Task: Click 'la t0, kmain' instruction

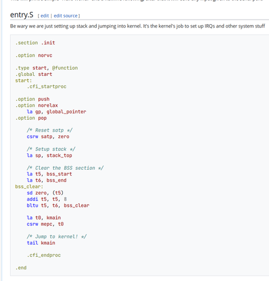Action: (x=44, y=217)
